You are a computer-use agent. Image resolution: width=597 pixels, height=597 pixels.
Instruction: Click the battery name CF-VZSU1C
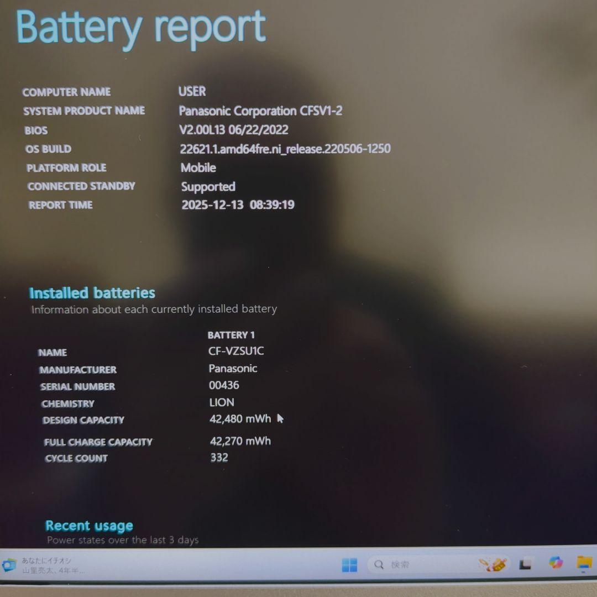click(236, 351)
